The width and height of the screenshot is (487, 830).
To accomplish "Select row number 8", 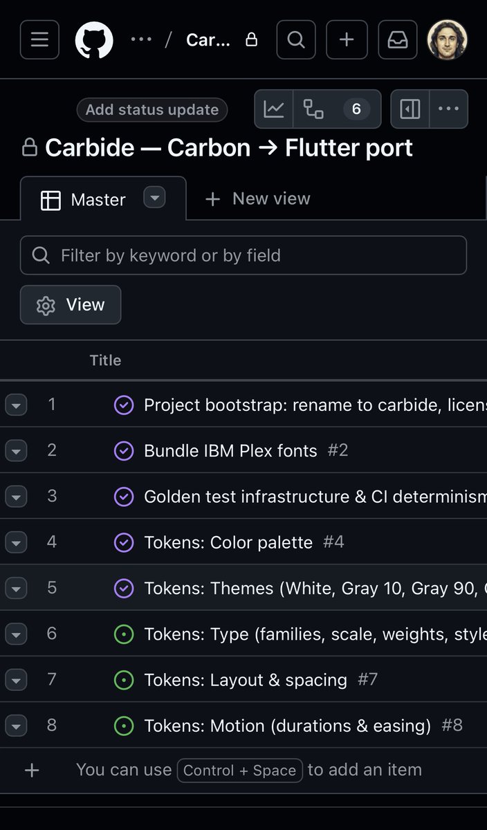I will point(52,724).
